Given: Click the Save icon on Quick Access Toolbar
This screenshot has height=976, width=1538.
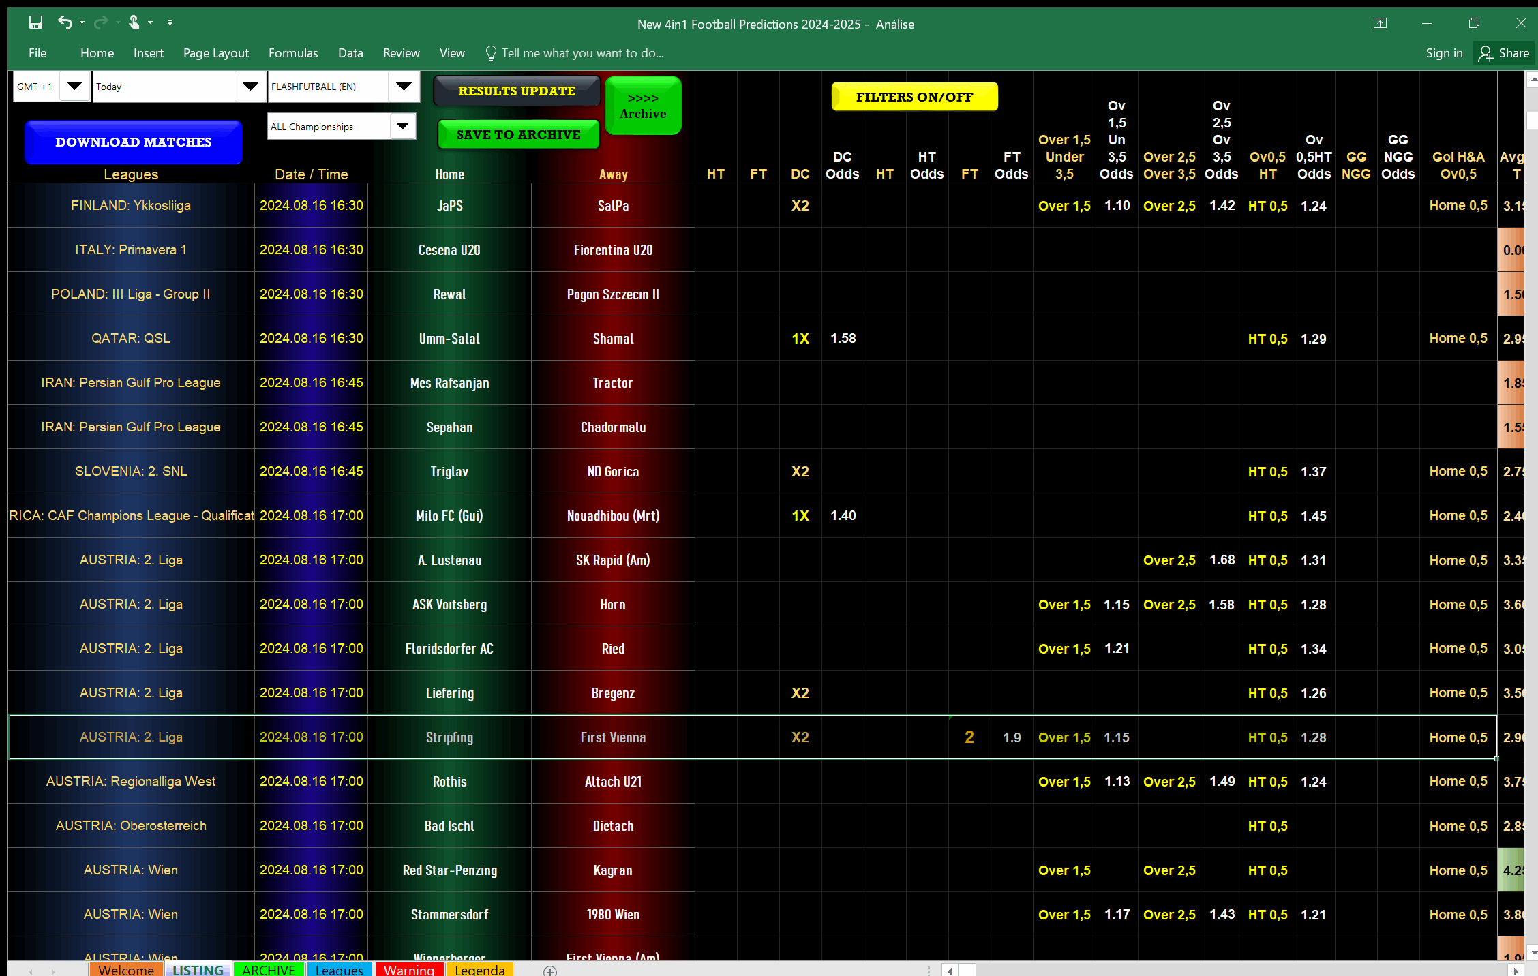Looking at the screenshot, I should (x=36, y=22).
